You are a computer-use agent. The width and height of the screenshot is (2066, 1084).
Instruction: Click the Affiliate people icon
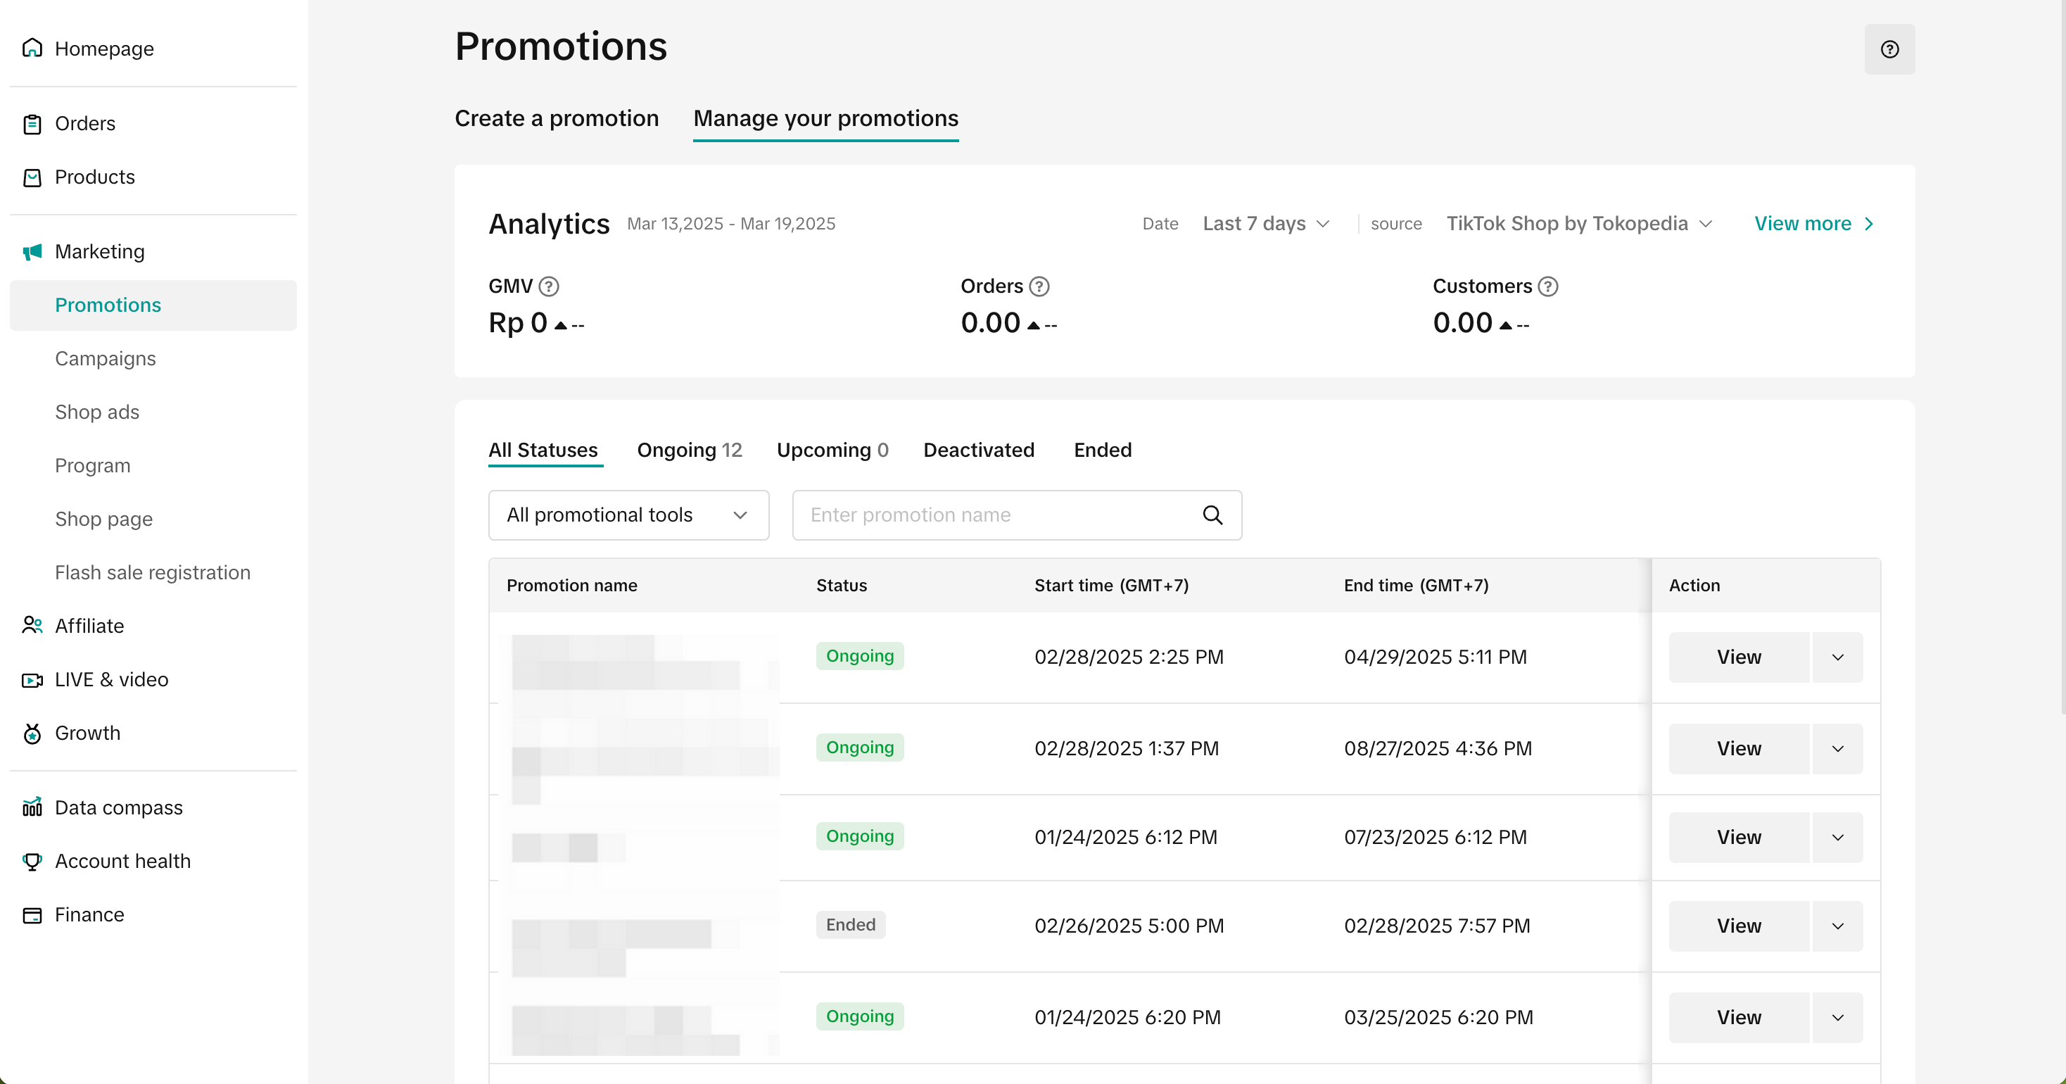32,626
